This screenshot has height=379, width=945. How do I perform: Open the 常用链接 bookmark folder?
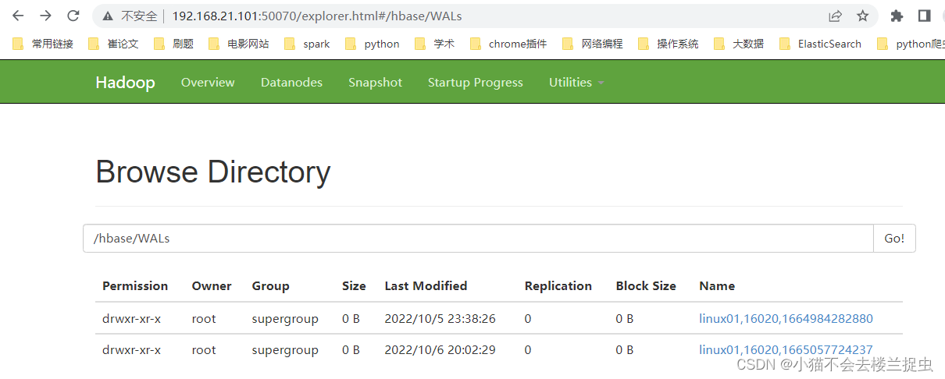43,44
